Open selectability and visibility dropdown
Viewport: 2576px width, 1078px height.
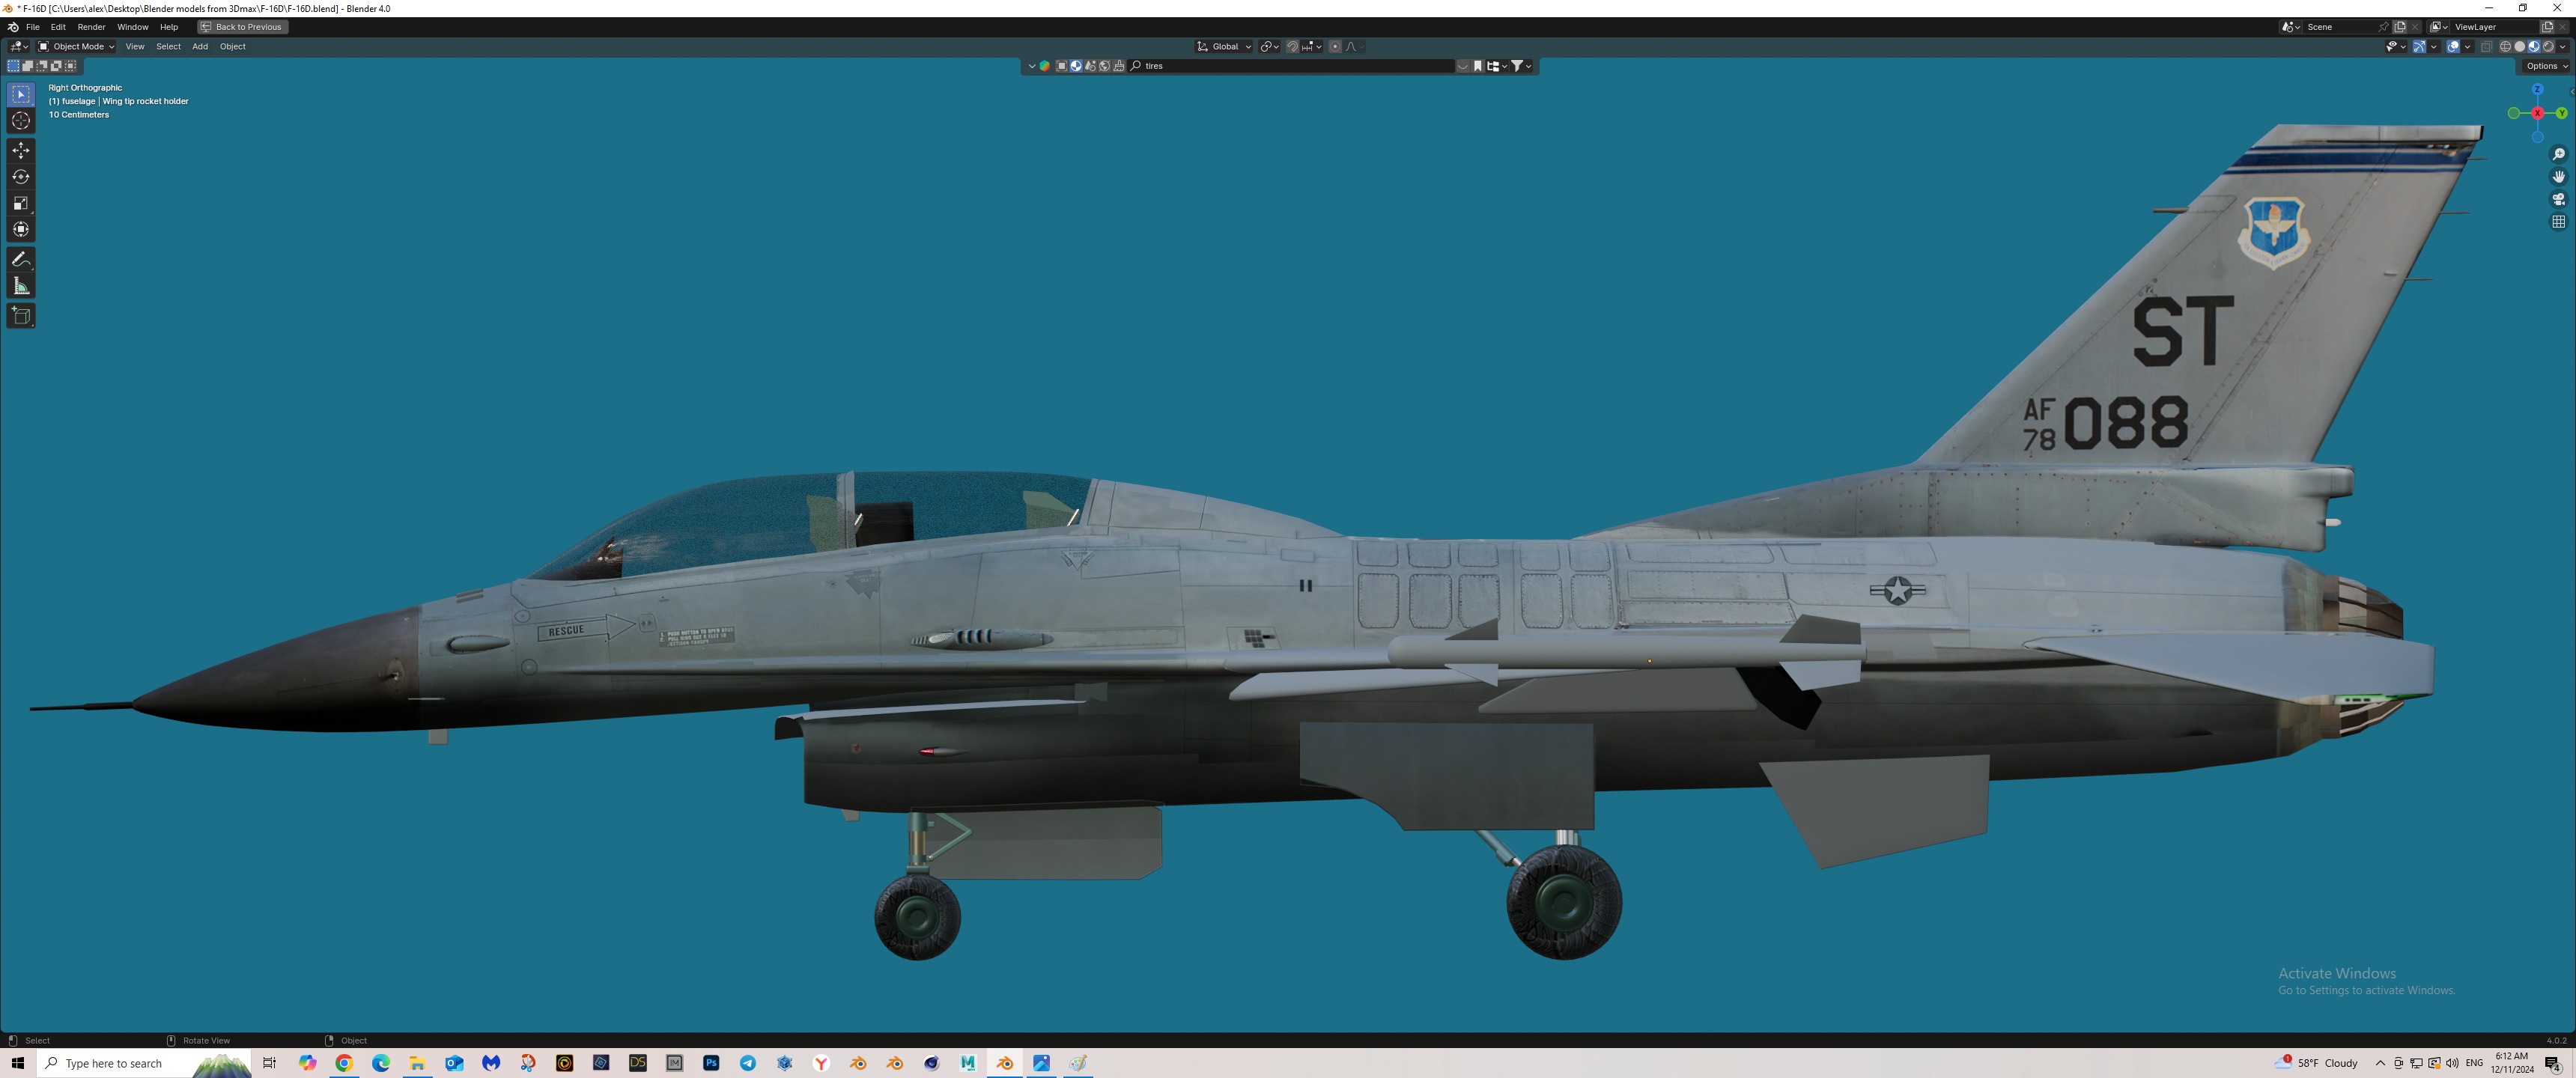click(x=2396, y=47)
